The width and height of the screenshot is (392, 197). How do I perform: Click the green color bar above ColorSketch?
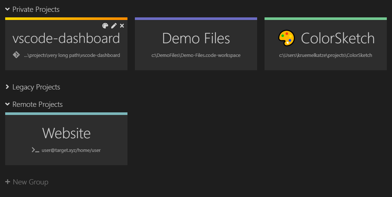click(x=326, y=19)
